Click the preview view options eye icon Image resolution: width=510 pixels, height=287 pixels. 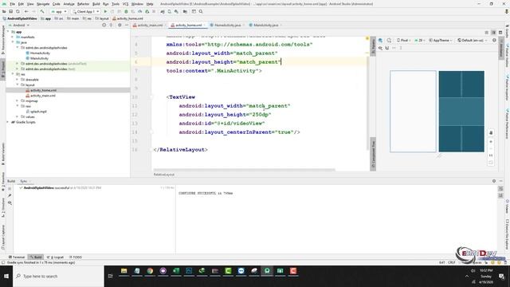pyautogui.click(x=380, y=48)
